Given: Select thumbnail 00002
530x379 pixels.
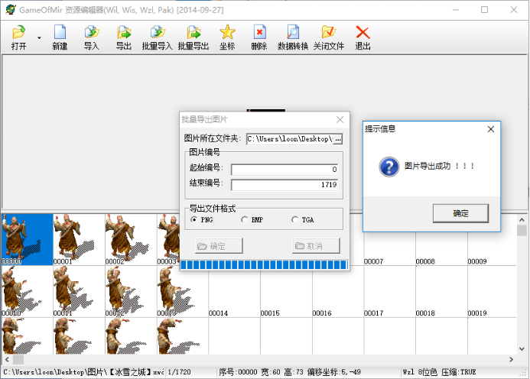Looking at the screenshot, I should pos(131,239).
